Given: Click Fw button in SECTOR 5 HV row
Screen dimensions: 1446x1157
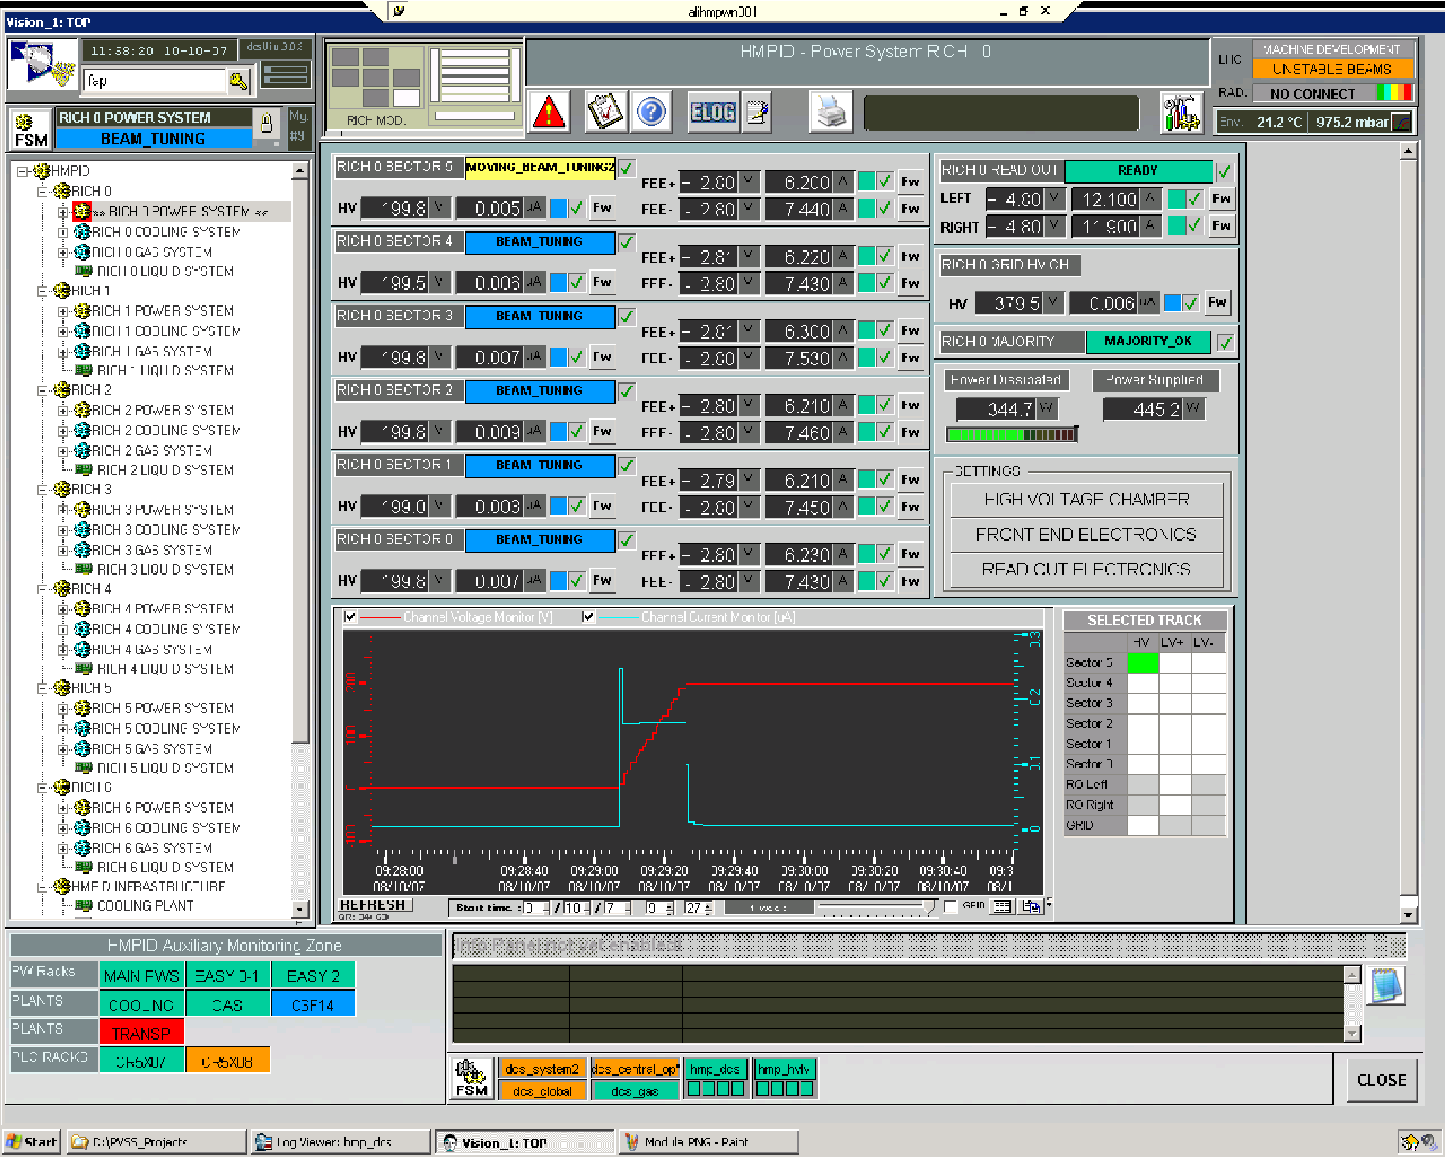Looking at the screenshot, I should pos(602,208).
